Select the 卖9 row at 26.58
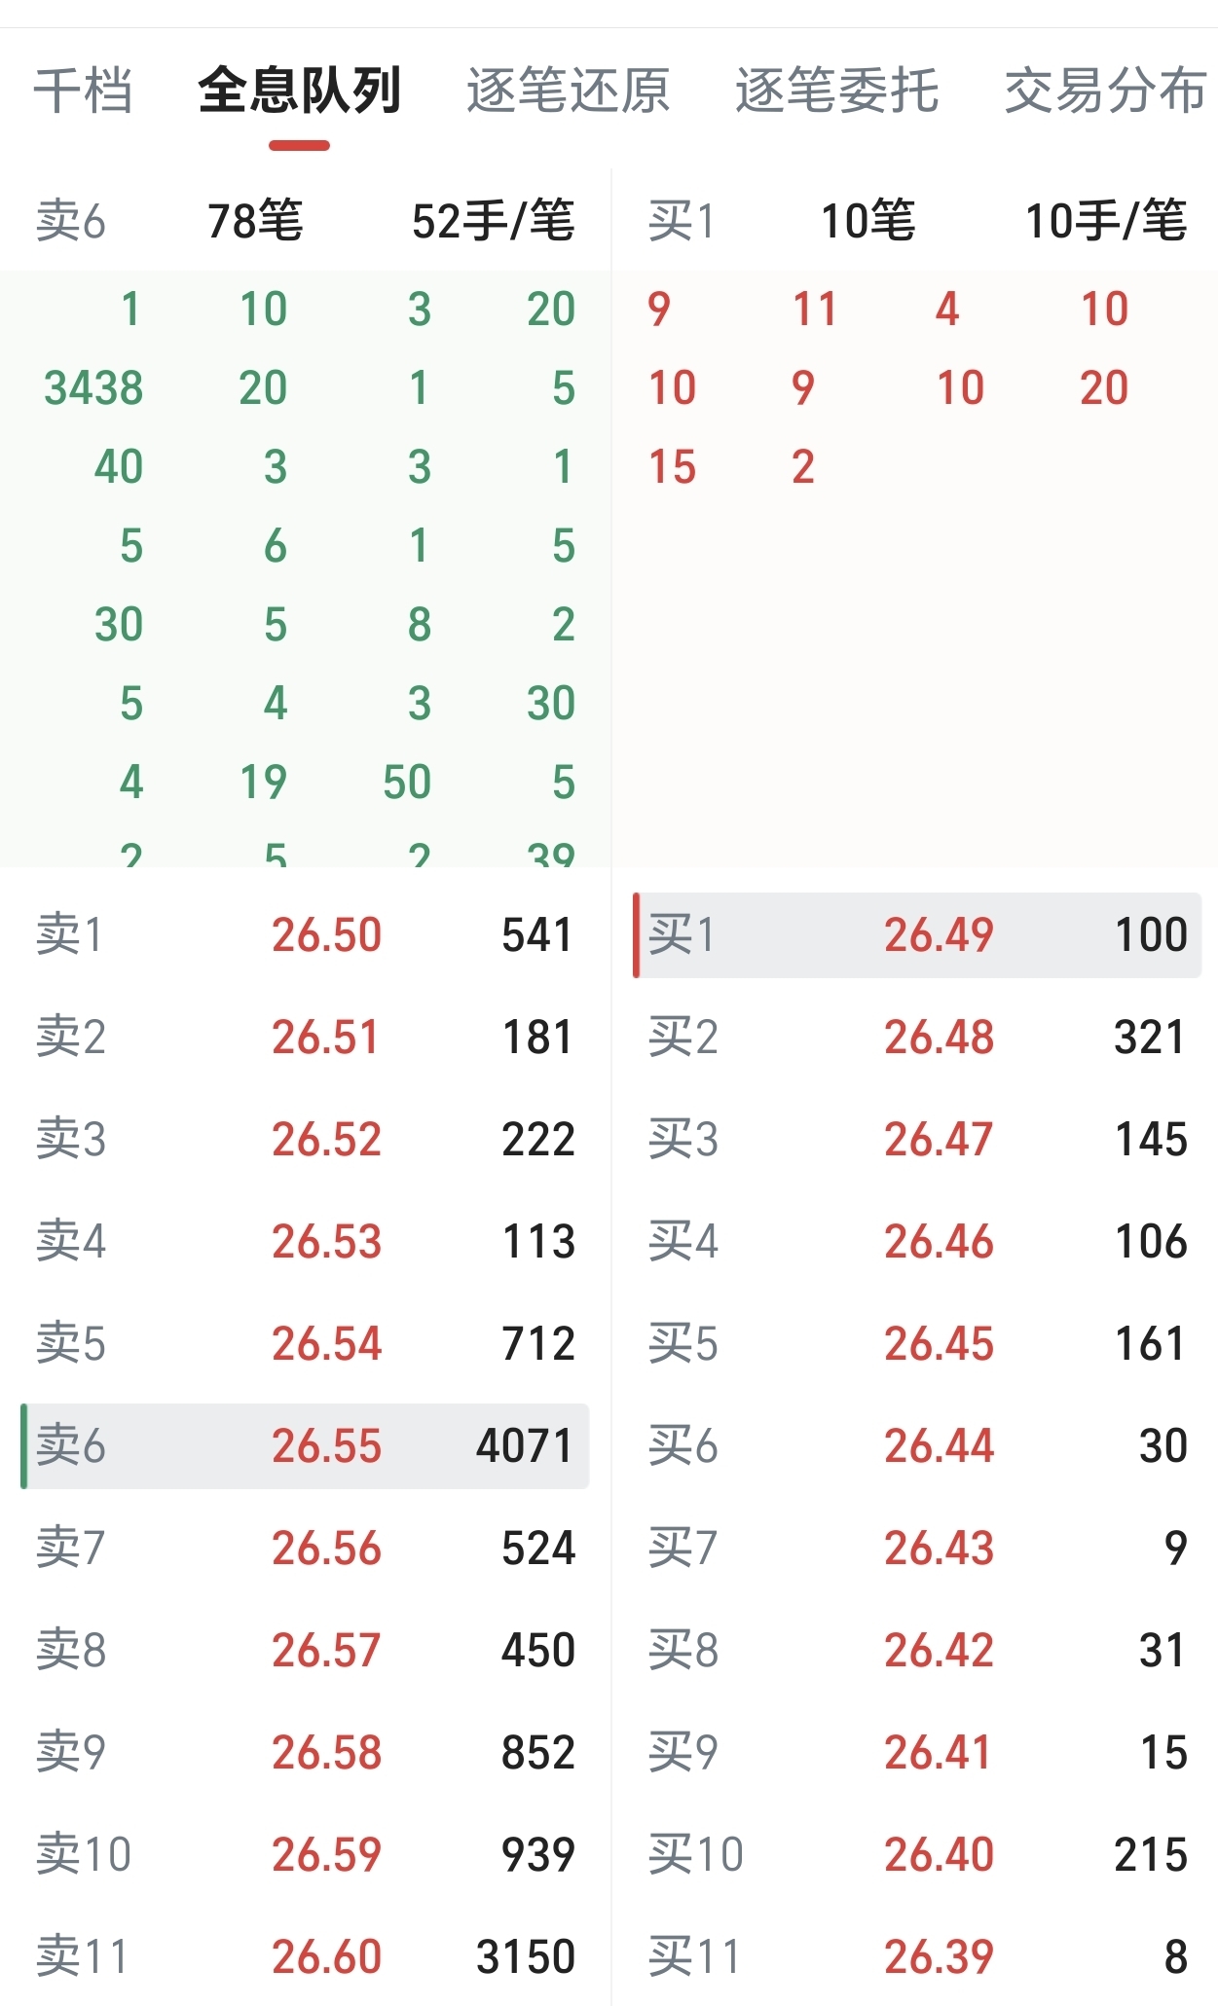Viewport: 1218px width, 2006px height. tap(305, 1752)
